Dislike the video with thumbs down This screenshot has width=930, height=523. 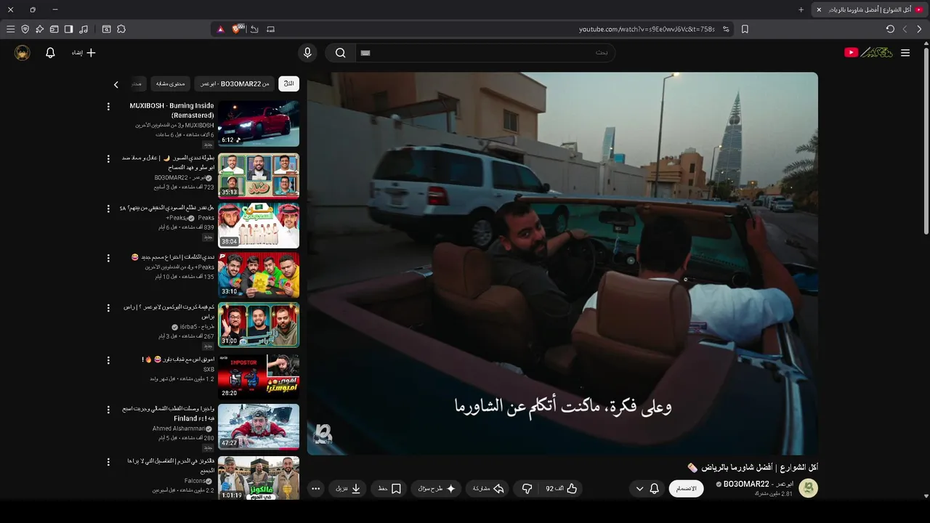[527, 489]
